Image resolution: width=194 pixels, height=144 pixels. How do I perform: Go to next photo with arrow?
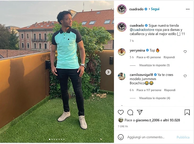click(108, 72)
